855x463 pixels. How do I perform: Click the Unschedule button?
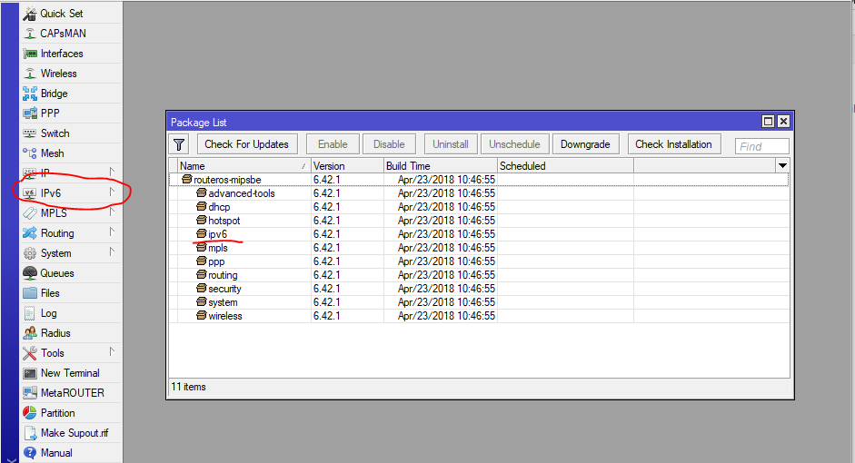click(x=515, y=144)
